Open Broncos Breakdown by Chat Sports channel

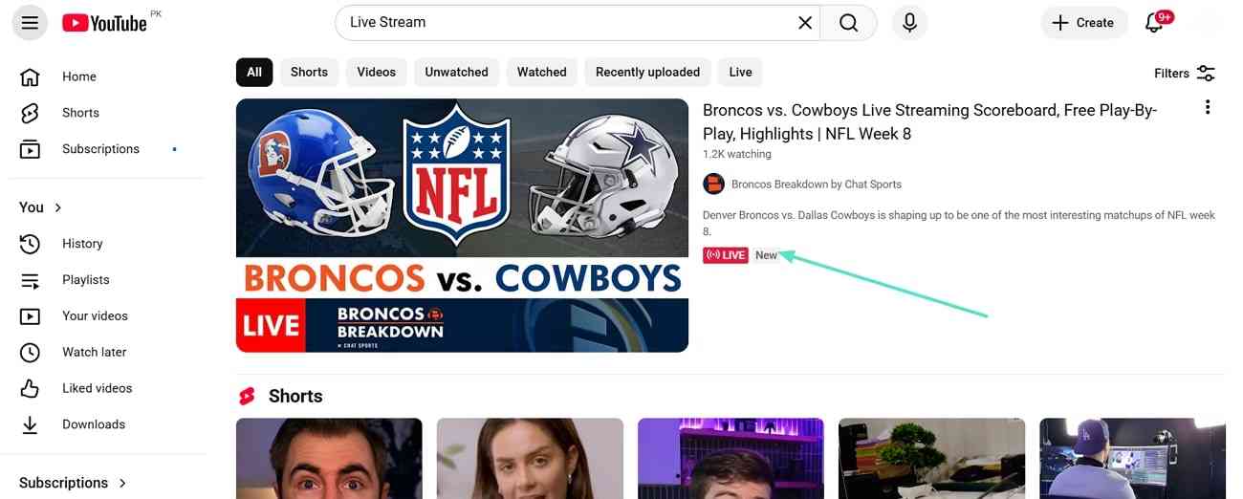(817, 184)
